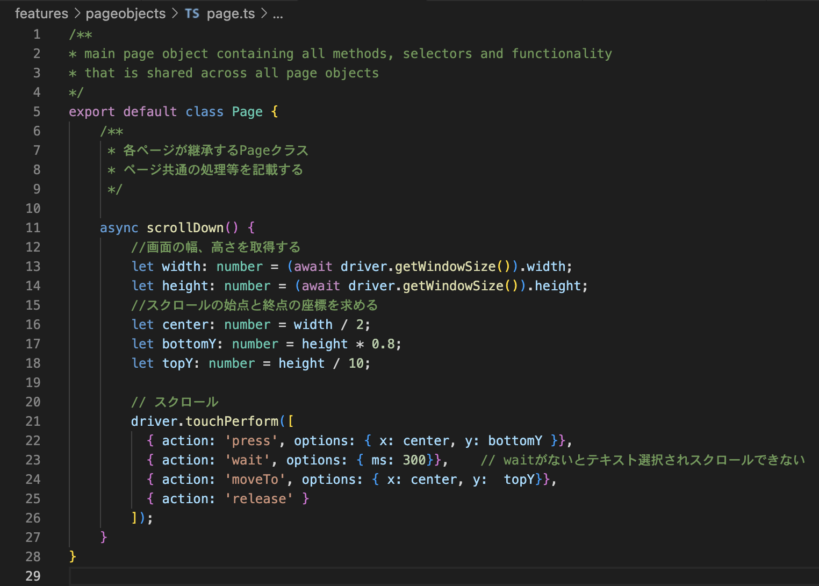Click 'bottomY' inside the press options
This screenshot has width=819, height=586.
(x=515, y=441)
